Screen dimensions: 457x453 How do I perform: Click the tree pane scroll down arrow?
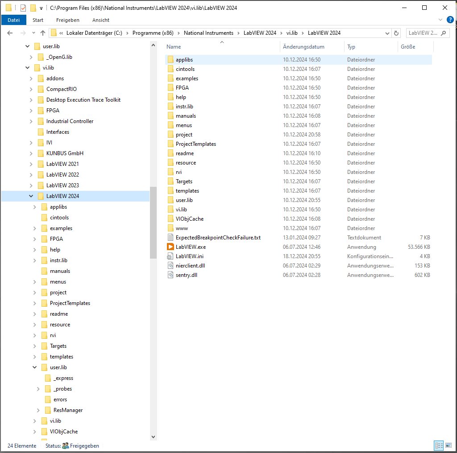click(154, 437)
